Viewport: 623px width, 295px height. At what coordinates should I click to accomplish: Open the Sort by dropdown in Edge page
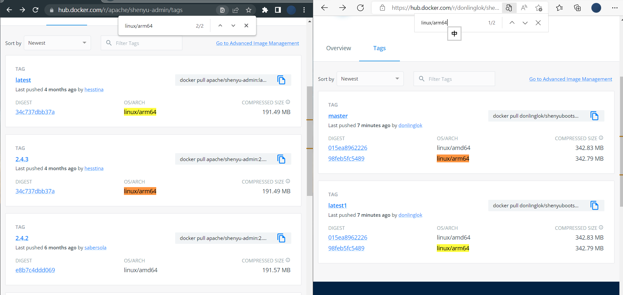[370, 79]
